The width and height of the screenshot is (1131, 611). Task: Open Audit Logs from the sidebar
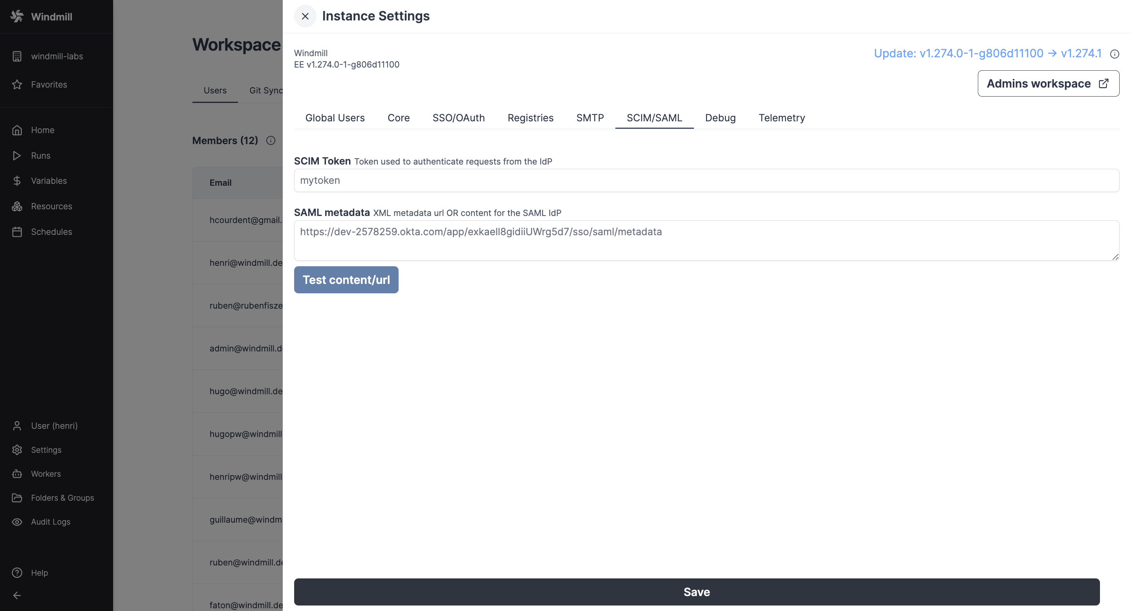(x=51, y=521)
